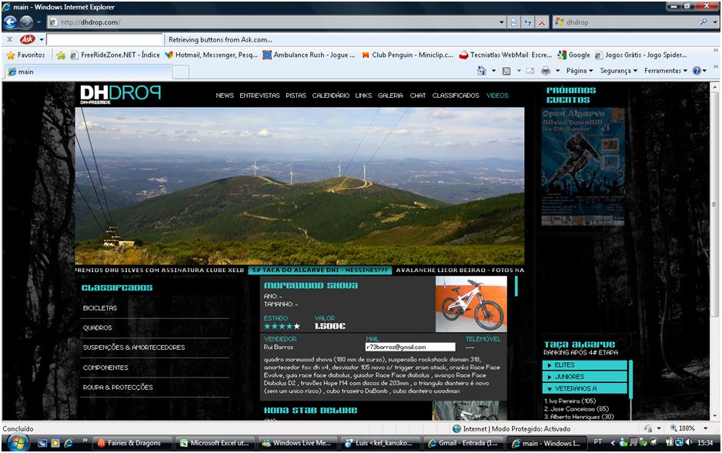Open the FreeRideZone.NET favorites link
This screenshot has width=722, height=453.
(115, 55)
